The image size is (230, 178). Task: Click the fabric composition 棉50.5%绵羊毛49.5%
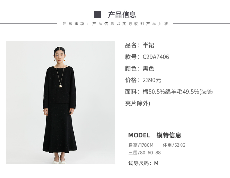click(x=171, y=92)
